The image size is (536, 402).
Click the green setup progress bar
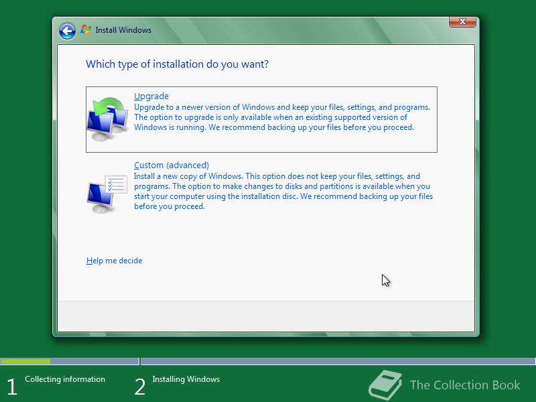click(x=25, y=361)
